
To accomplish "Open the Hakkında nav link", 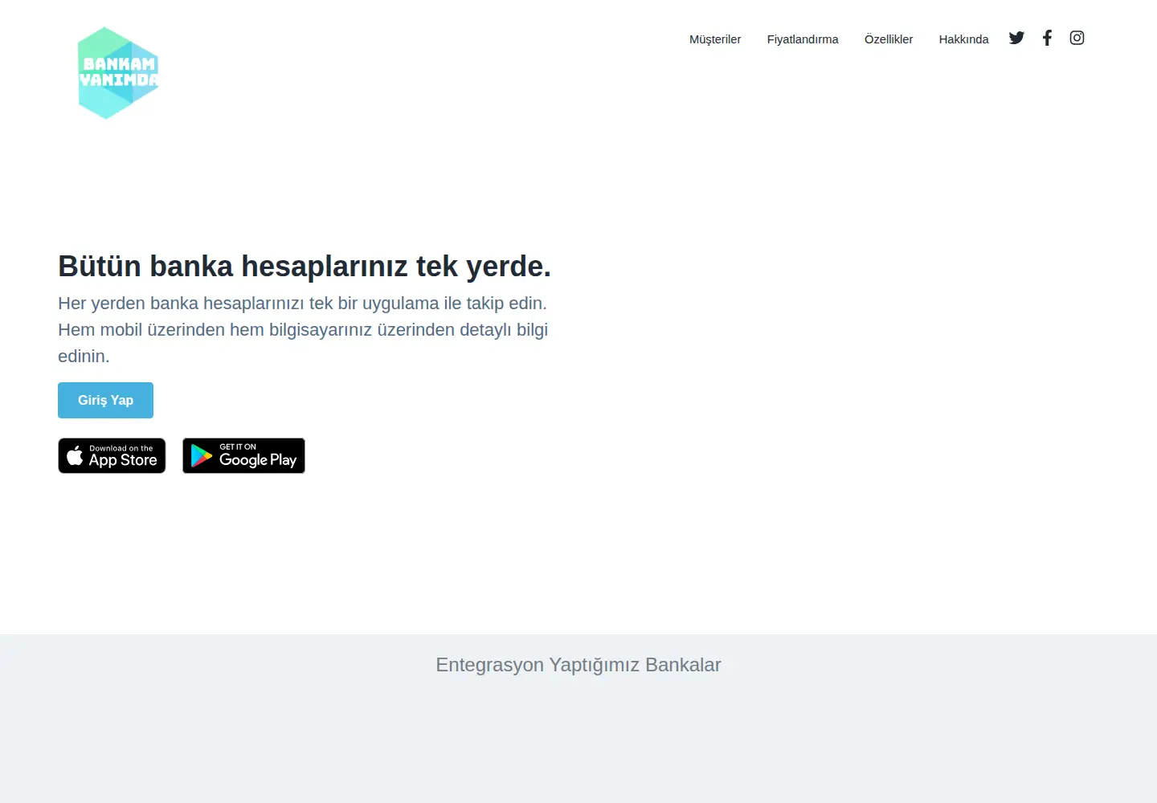I will coord(963,39).
